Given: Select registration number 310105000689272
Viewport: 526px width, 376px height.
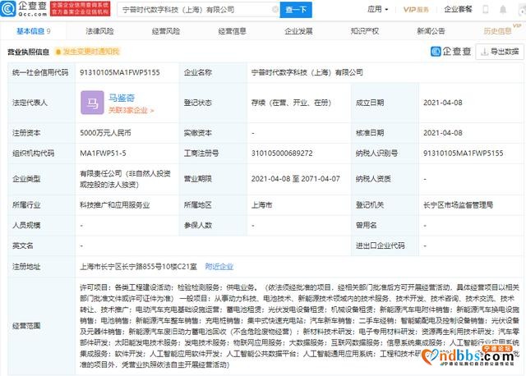Looking at the screenshot, I should pos(282,154).
